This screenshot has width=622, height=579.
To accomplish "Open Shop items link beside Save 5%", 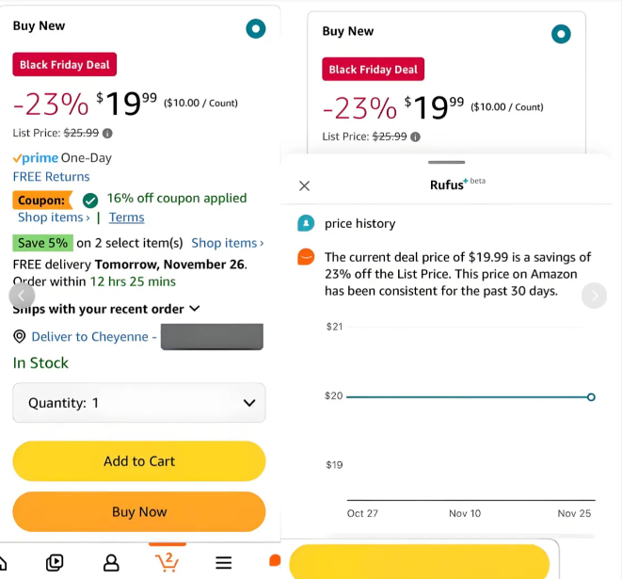I will tap(227, 243).
